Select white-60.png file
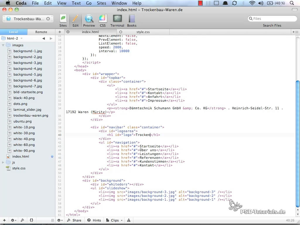The width and height of the screenshot is (300, 225). pyautogui.click(x=24, y=145)
